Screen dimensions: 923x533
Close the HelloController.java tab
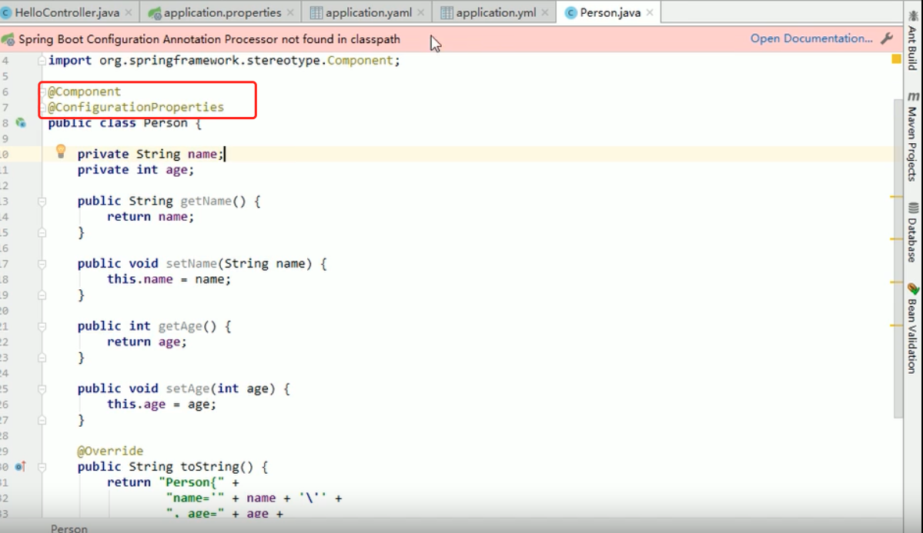click(129, 12)
